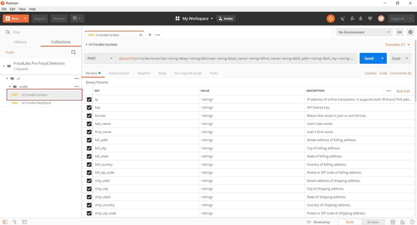Image resolution: width=417 pixels, height=225 pixels.
Task: Open manage environments gear icon
Action: (x=410, y=32)
